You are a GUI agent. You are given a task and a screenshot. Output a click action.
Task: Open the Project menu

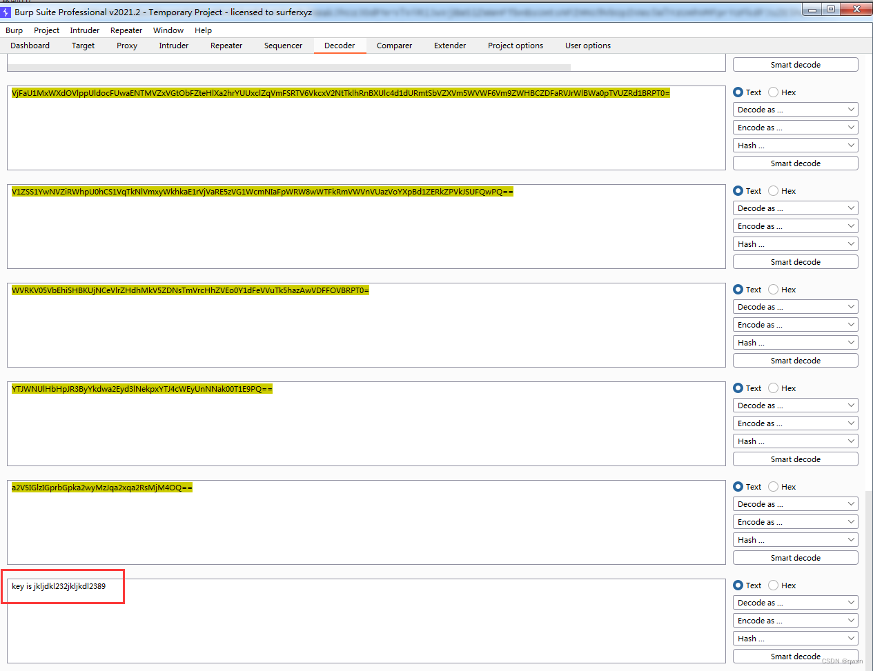pos(46,30)
